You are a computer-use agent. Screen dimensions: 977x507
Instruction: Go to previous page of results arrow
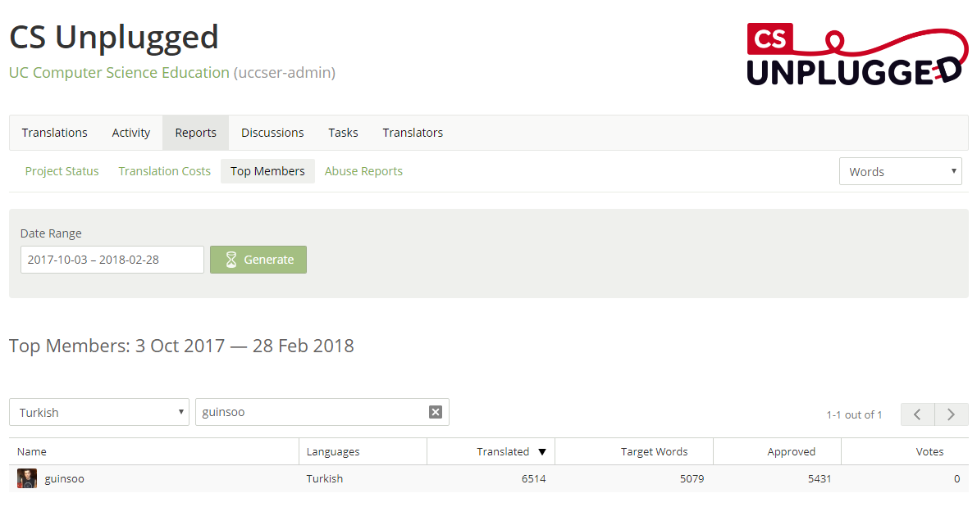pyautogui.click(x=917, y=414)
